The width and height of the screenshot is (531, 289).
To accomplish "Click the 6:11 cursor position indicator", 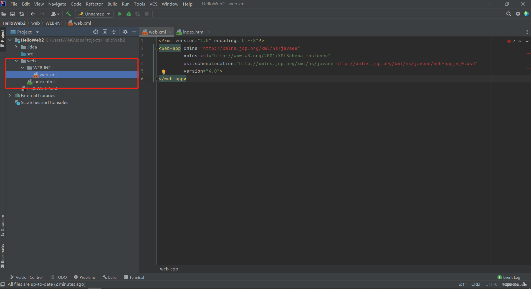I will tap(462, 284).
